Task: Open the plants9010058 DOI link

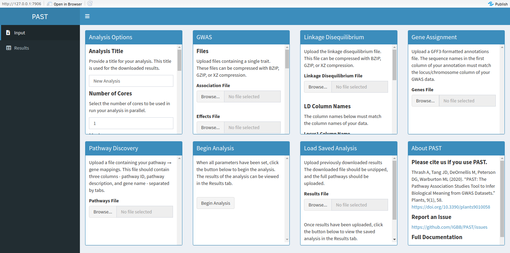Action: pos(451,207)
